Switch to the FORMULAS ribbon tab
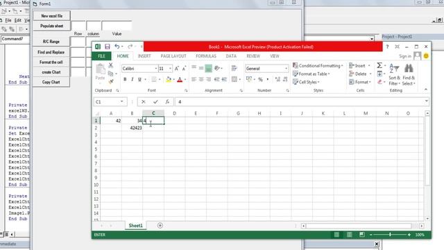The width and height of the screenshot is (444, 250). click(206, 56)
